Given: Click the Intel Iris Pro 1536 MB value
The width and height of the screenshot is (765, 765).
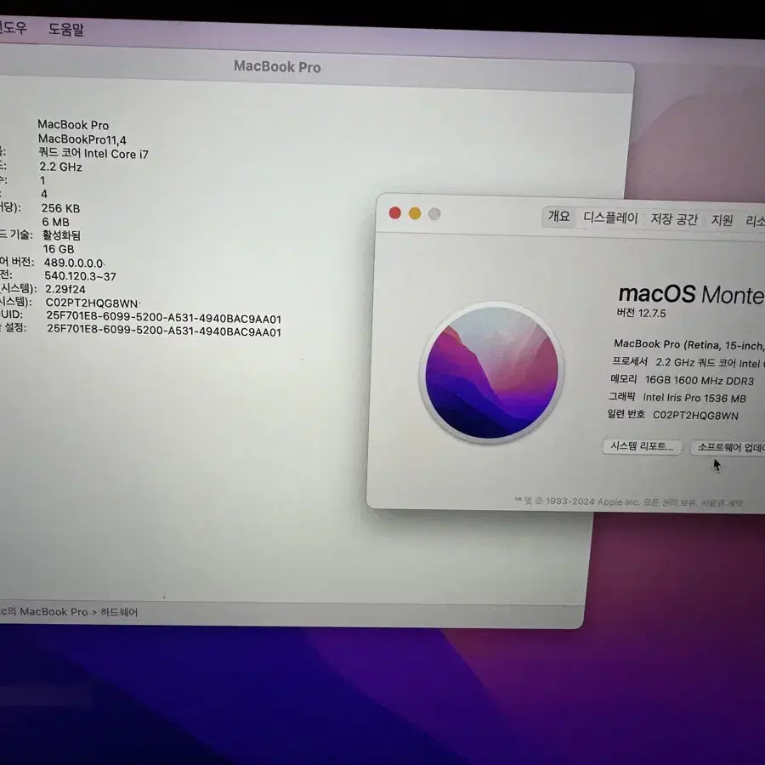Looking at the screenshot, I should pos(694,398).
